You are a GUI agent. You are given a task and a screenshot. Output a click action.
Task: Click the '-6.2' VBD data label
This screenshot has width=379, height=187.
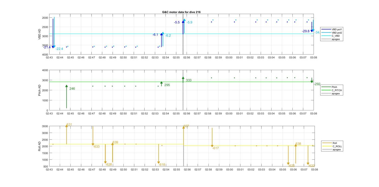(168, 36)
